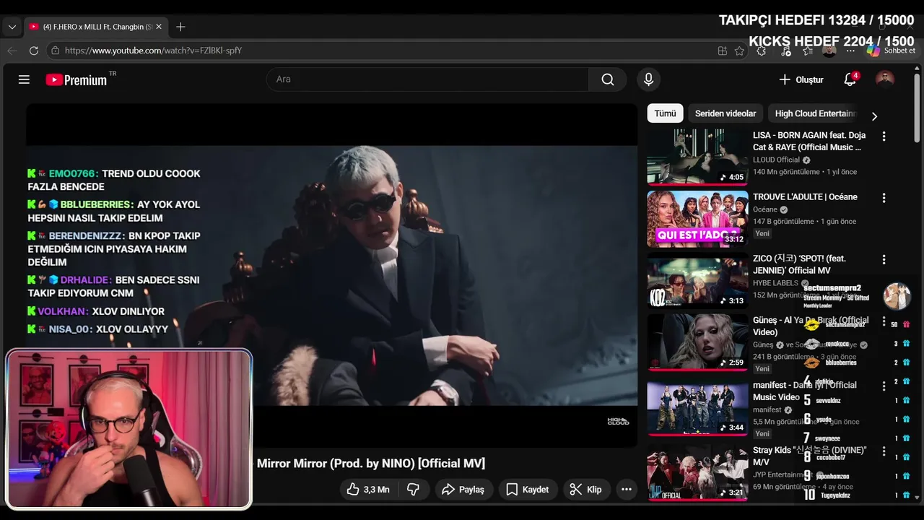The height and width of the screenshot is (520, 924).
Task: Bookmark the page with star icon
Action: (x=739, y=51)
